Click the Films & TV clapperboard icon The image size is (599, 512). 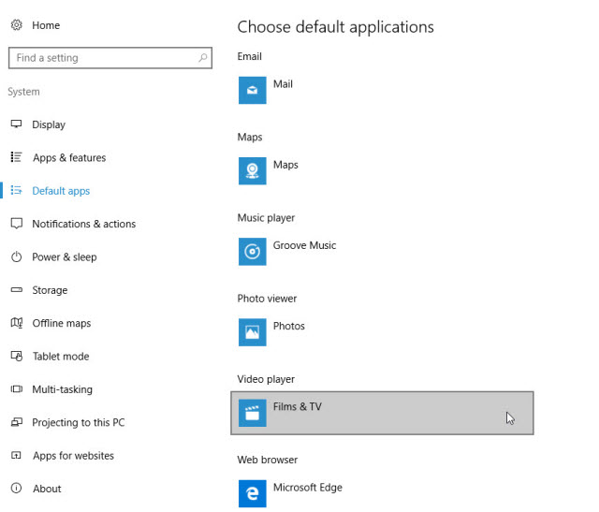click(x=253, y=413)
